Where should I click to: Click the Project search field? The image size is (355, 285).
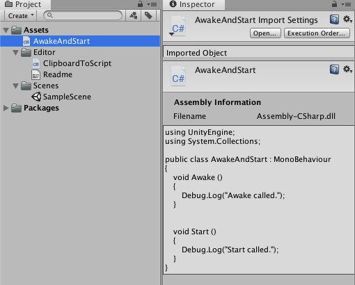[83, 15]
